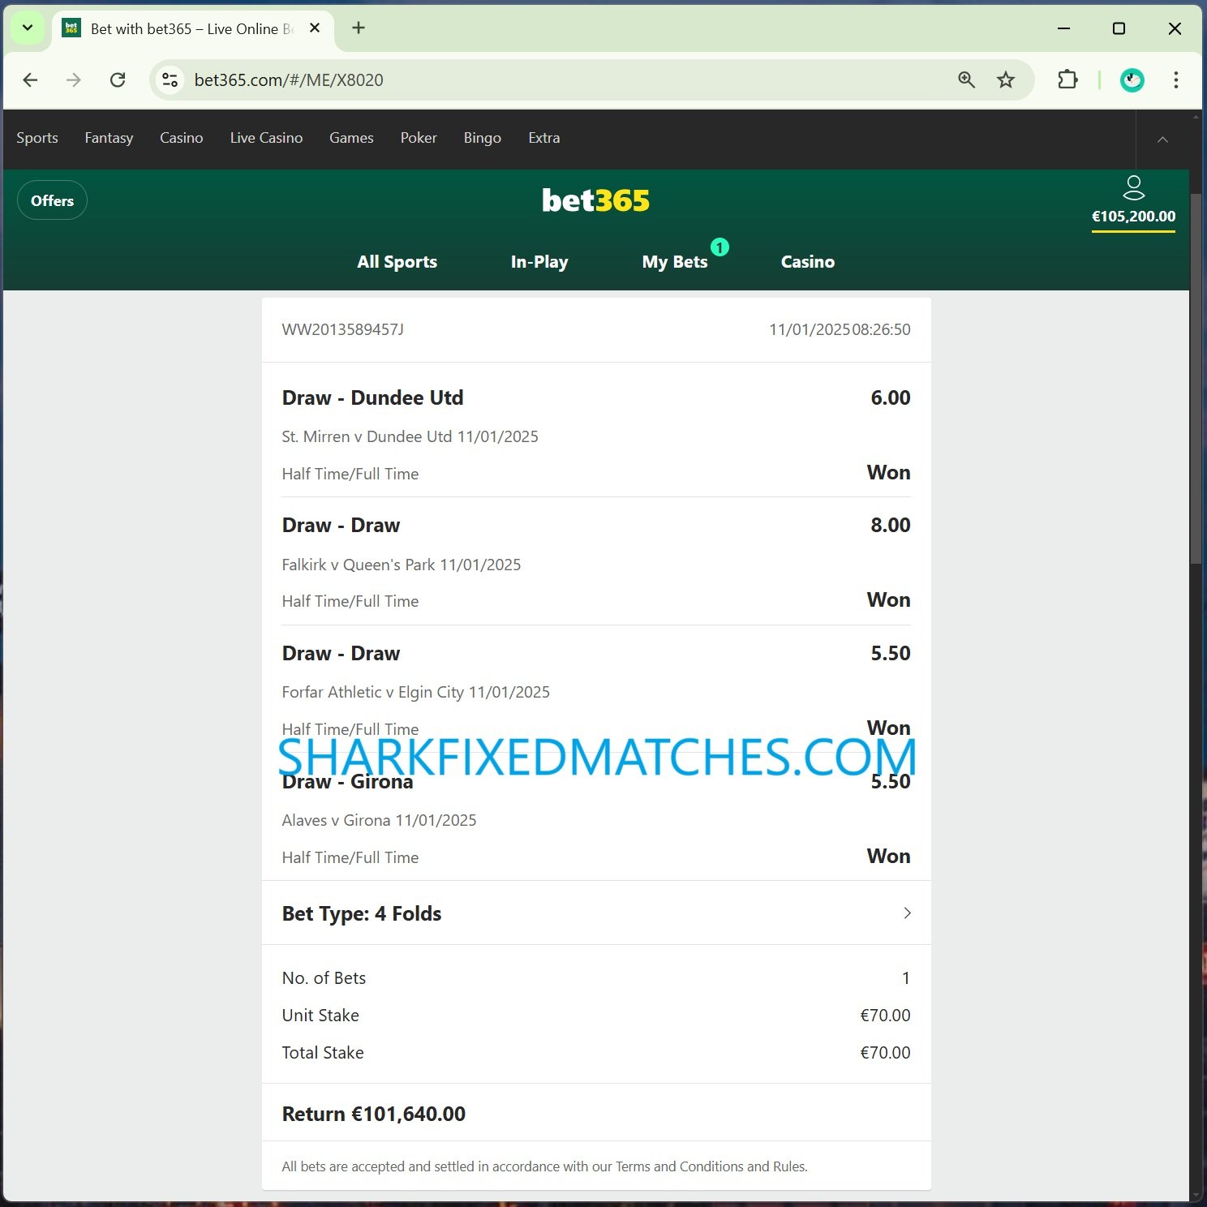Open a new browser tab
Viewport: 1207px width, 1207px height.
click(359, 28)
